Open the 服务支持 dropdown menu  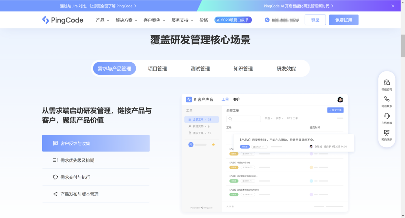point(182,20)
